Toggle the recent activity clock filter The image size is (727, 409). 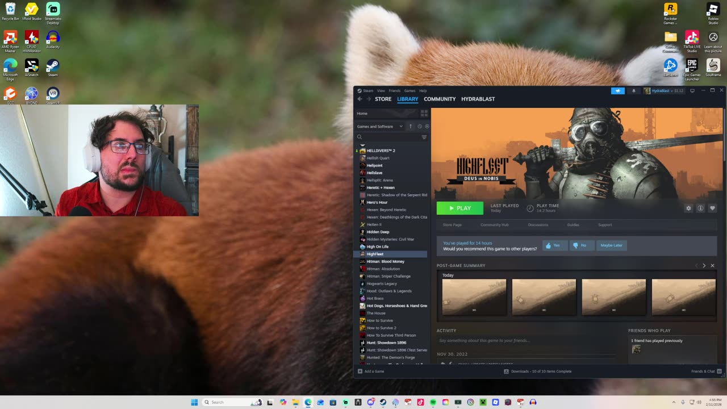tap(420, 126)
